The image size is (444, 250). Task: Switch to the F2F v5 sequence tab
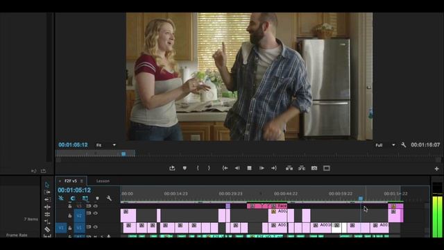71,181
